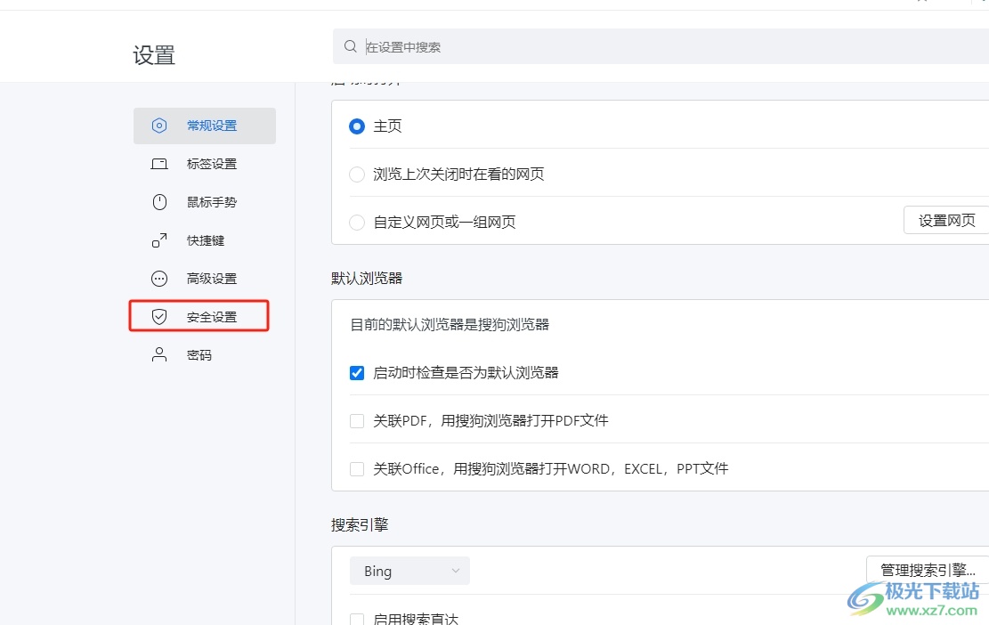
Task: Click the 设置网页 button
Action: tap(946, 220)
